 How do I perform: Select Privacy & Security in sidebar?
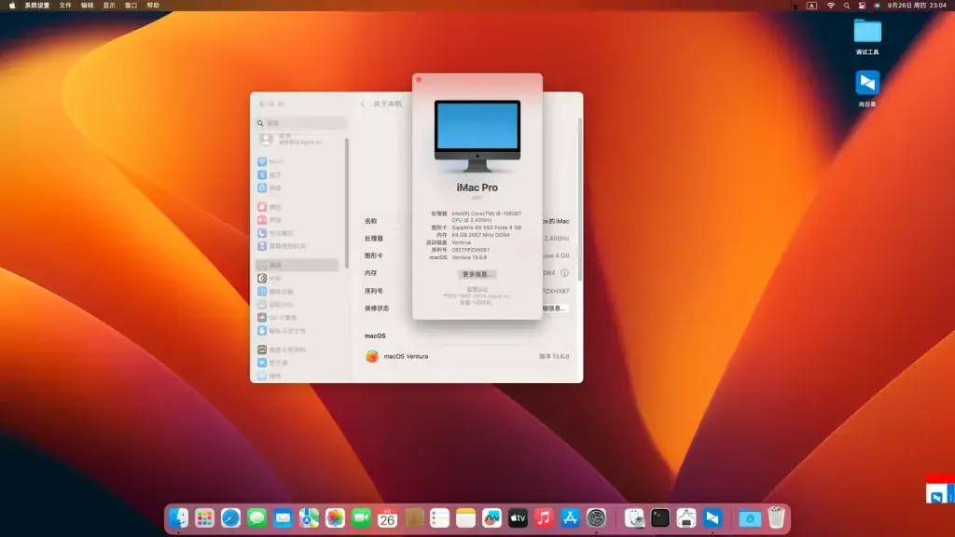[297, 331]
